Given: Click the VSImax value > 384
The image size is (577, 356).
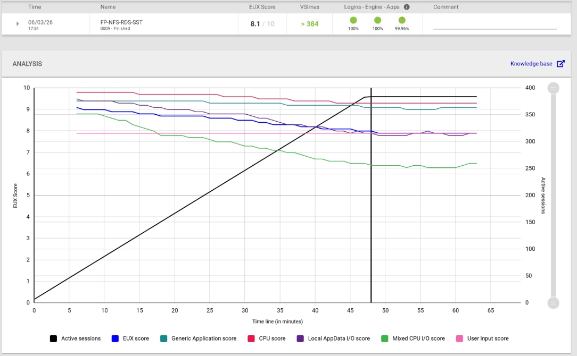Looking at the screenshot, I should click(309, 24).
